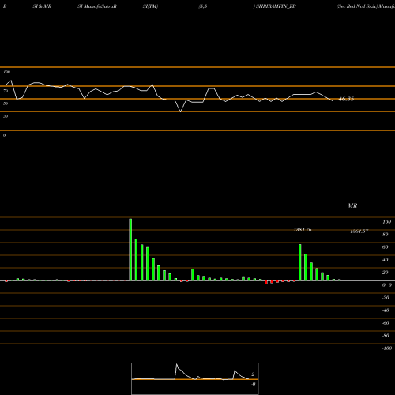Click the MR axis label 40
The image size is (395, 395).
point(386,260)
